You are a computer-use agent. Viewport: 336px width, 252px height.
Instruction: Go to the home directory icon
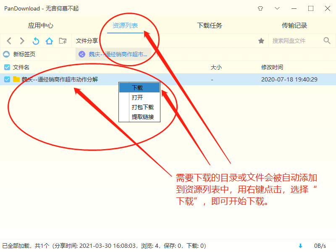pyautogui.click(x=49, y=41)
